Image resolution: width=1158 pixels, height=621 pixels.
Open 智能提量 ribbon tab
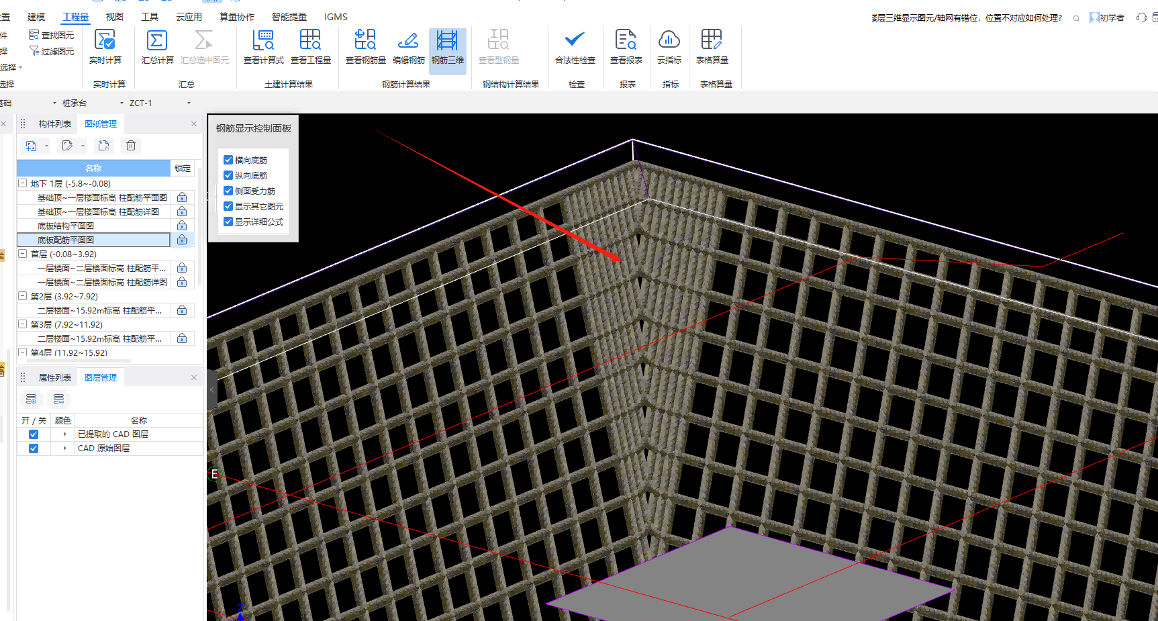pos(289,17)
